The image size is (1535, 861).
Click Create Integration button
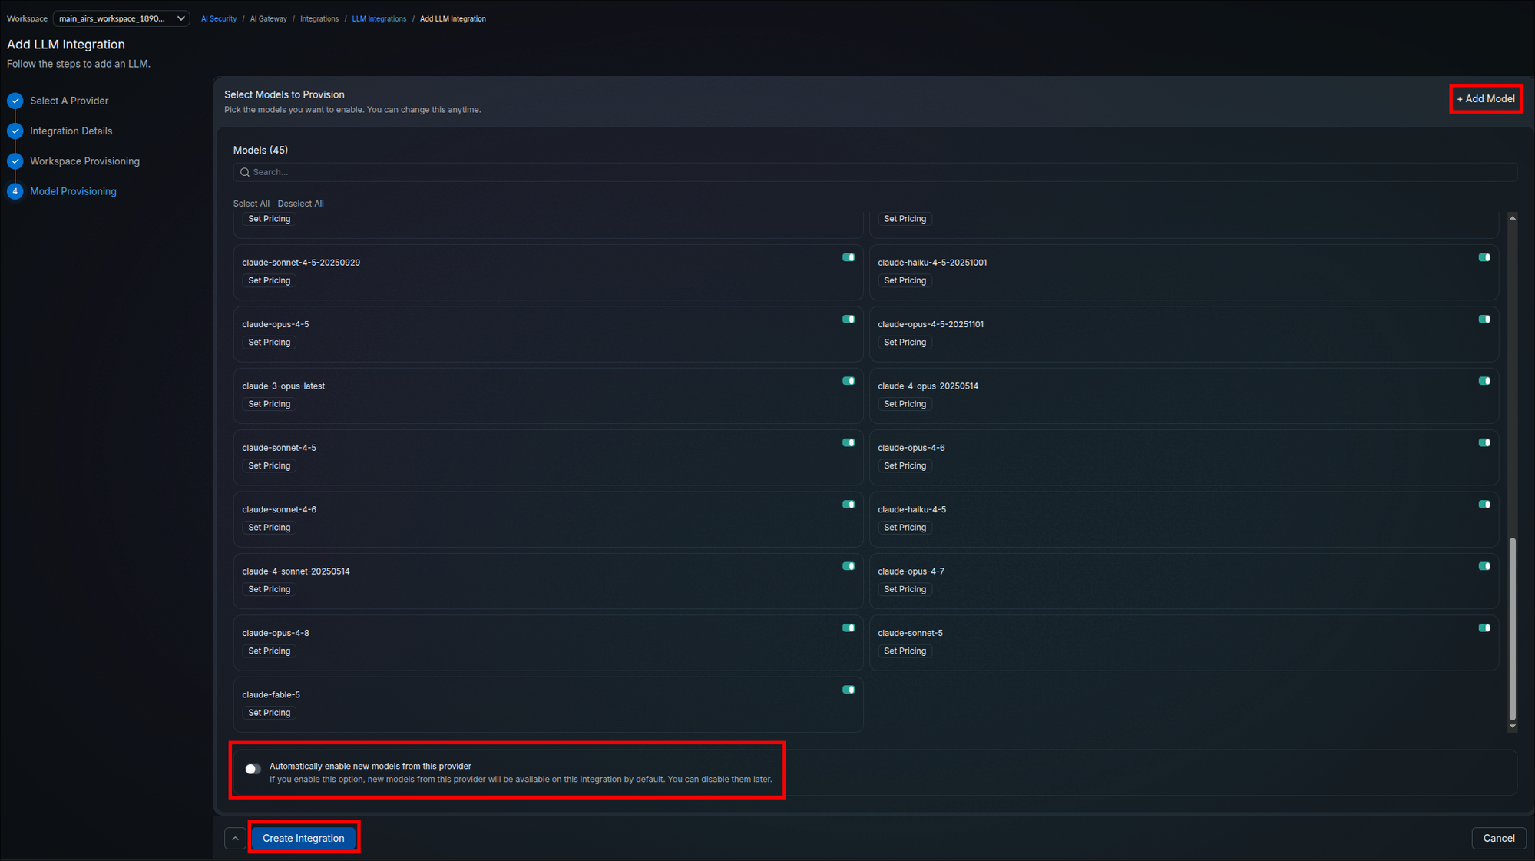pos(303,838)
